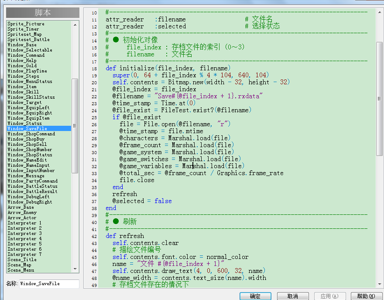Click the 帮助(H) help button
Viewport: 384px width, 300px height.
(366, 296)
